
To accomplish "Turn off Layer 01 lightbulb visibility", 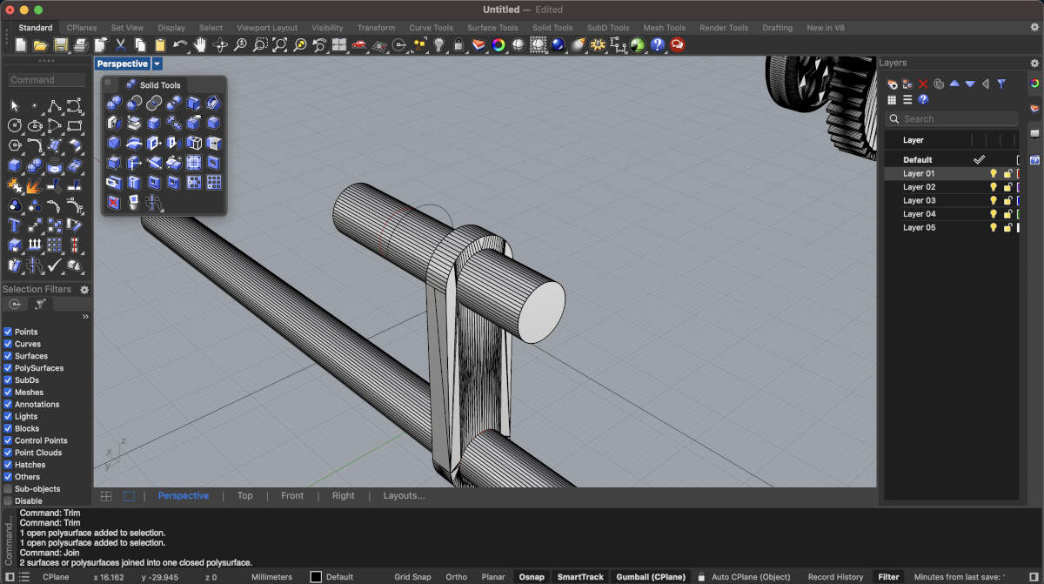I will pos(993,174).
